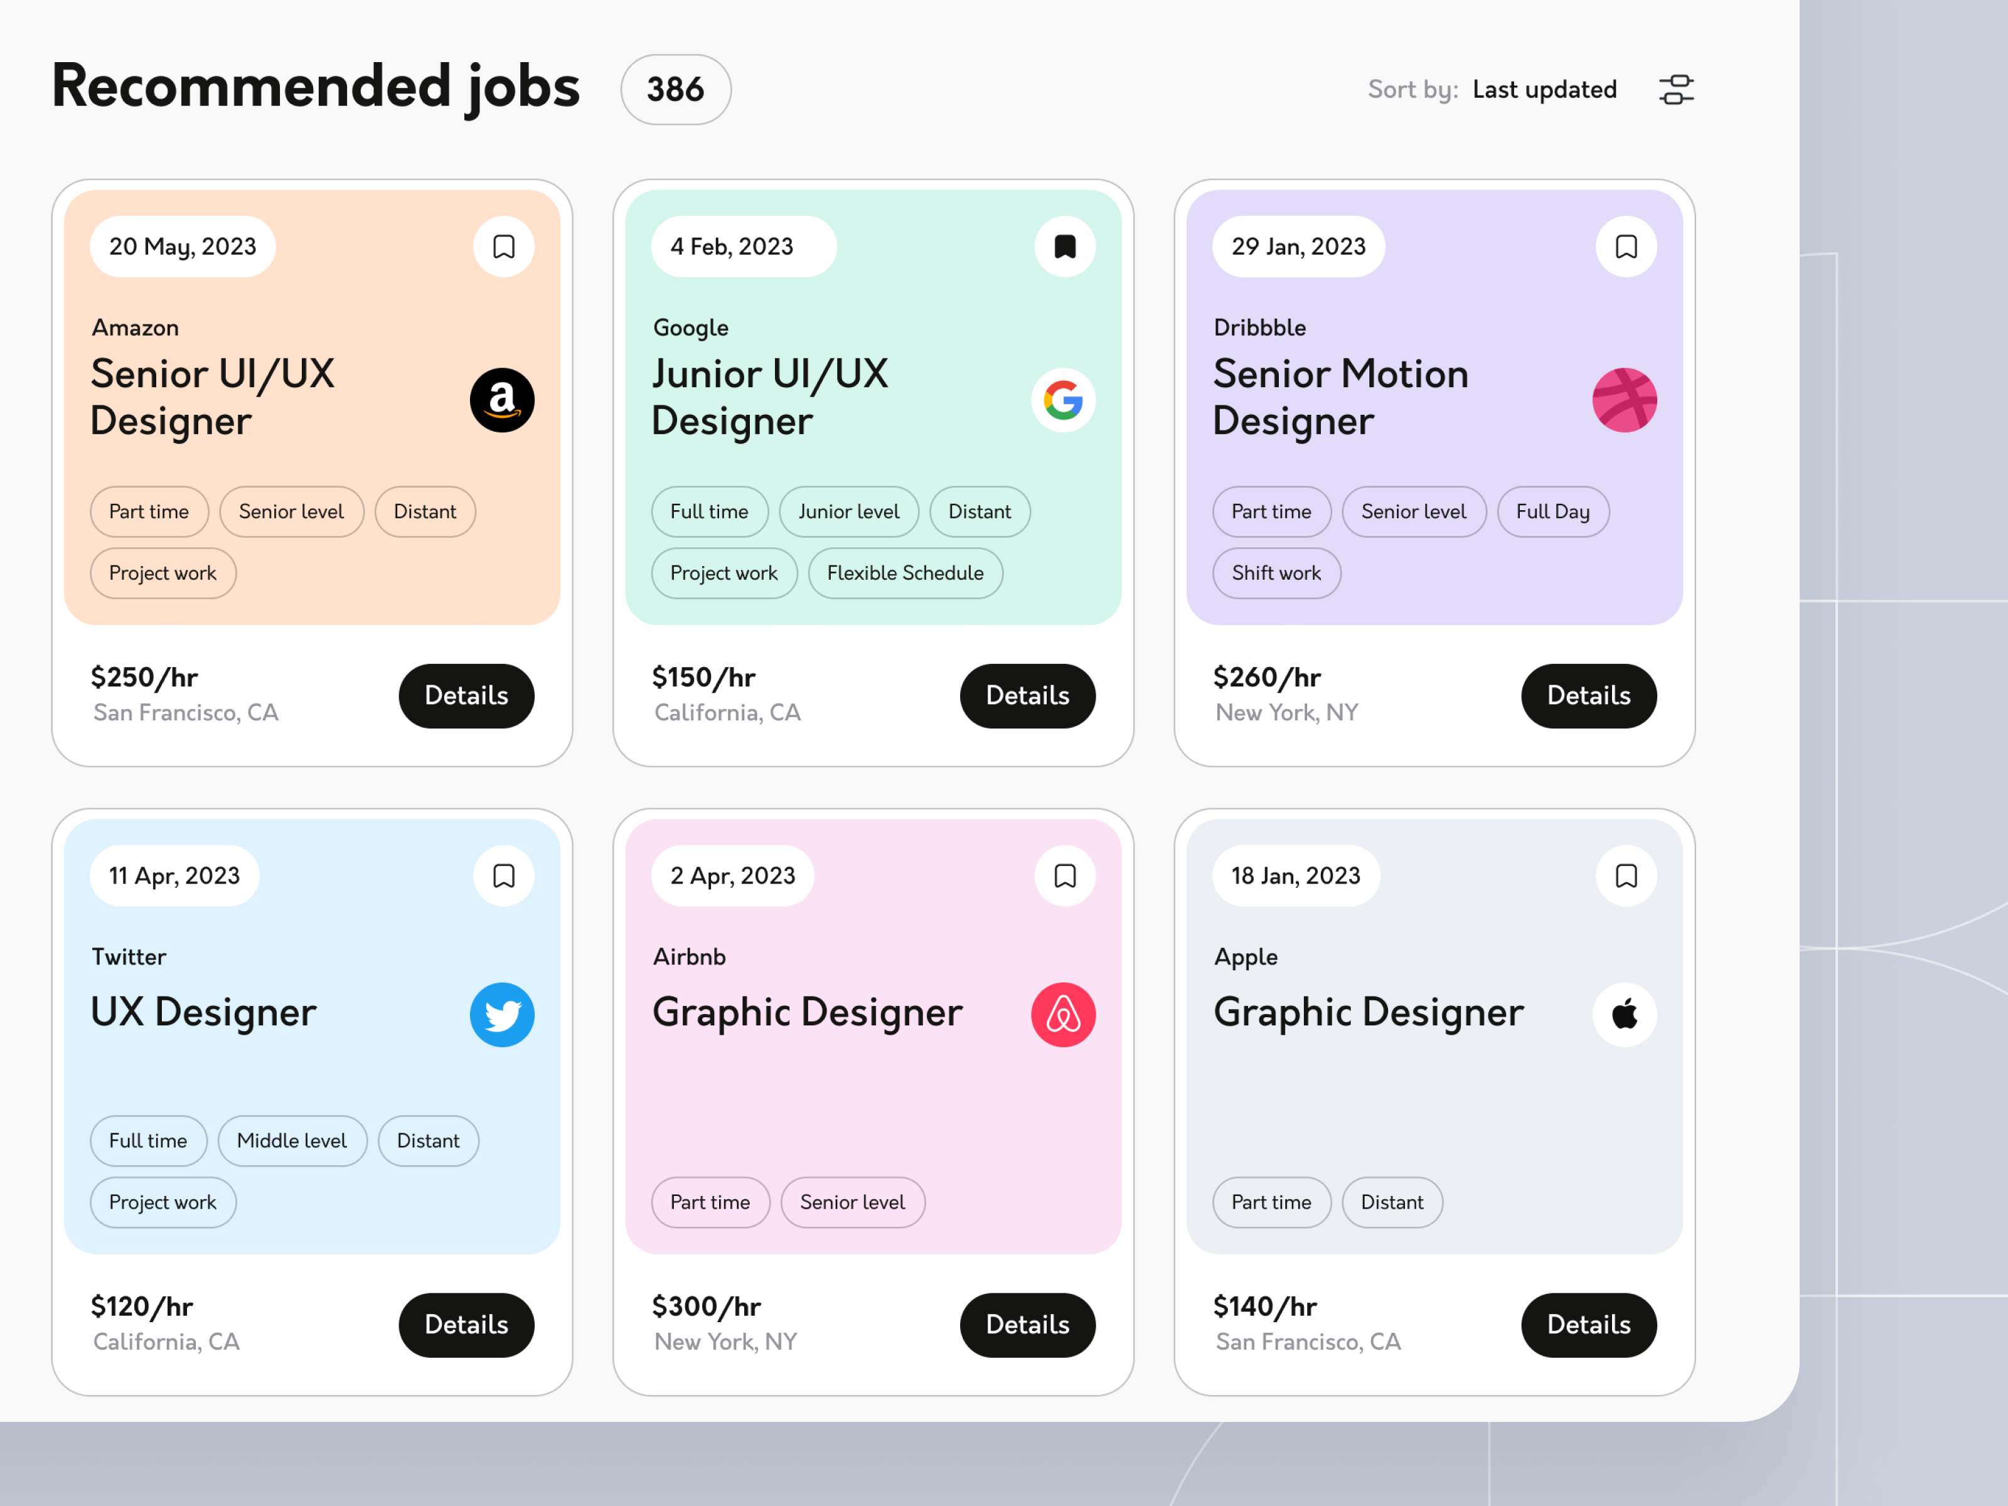View Details for Airbnb Graphic Designer
2008x1506 pixels.
[x=1028, y=1325]
